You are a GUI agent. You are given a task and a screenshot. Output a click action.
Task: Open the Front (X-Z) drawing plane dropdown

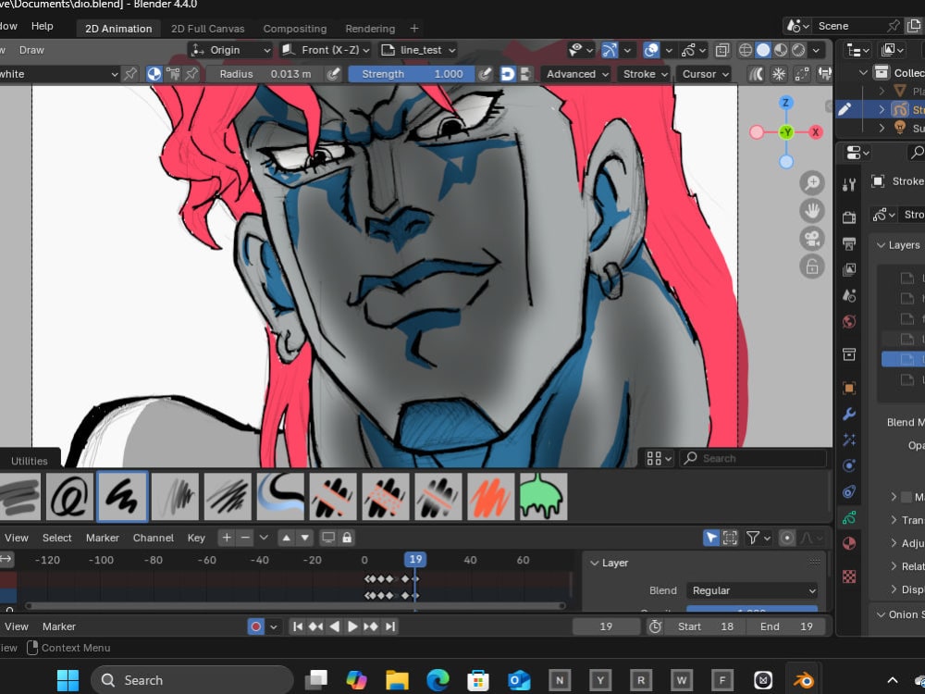pyautogui.click(x=326, y=50)
